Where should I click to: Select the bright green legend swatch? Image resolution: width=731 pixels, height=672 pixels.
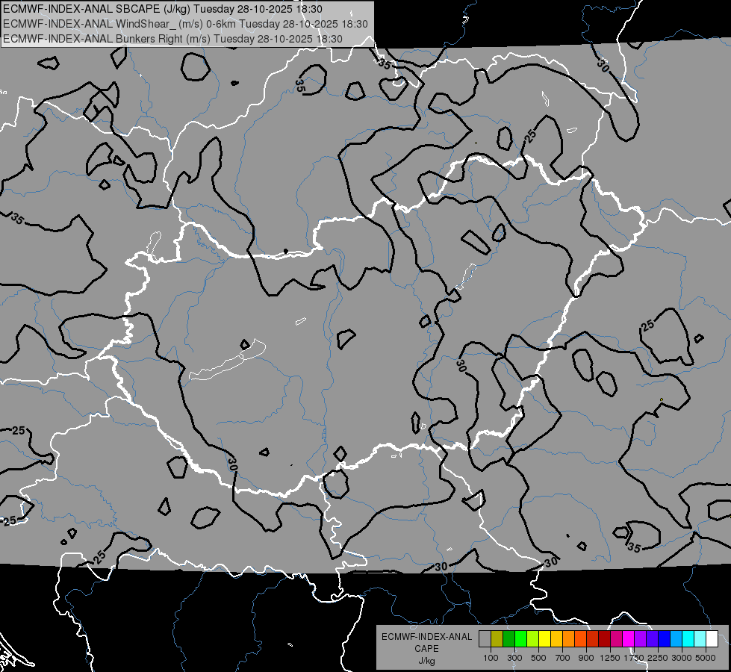coord(520,639)
